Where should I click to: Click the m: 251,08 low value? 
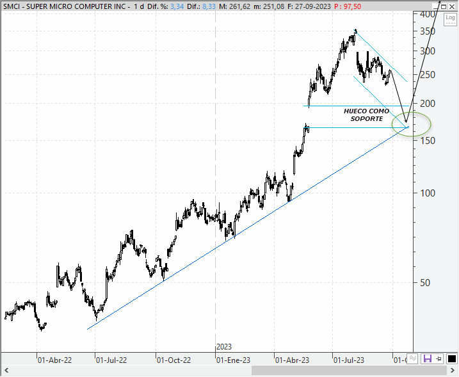269,6
